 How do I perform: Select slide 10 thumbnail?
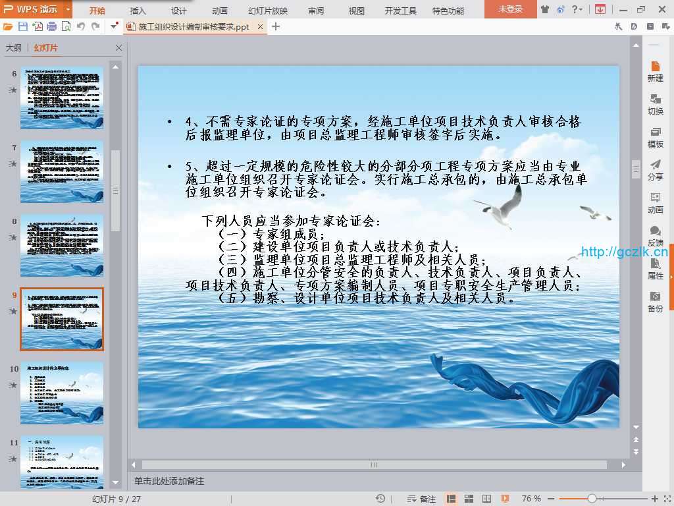point(62,392)
